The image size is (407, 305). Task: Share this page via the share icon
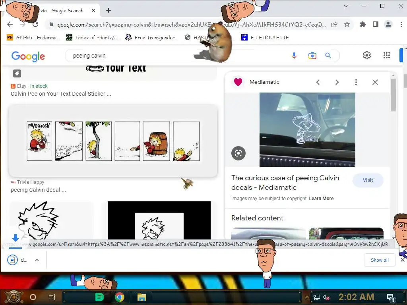pos(334,24)
